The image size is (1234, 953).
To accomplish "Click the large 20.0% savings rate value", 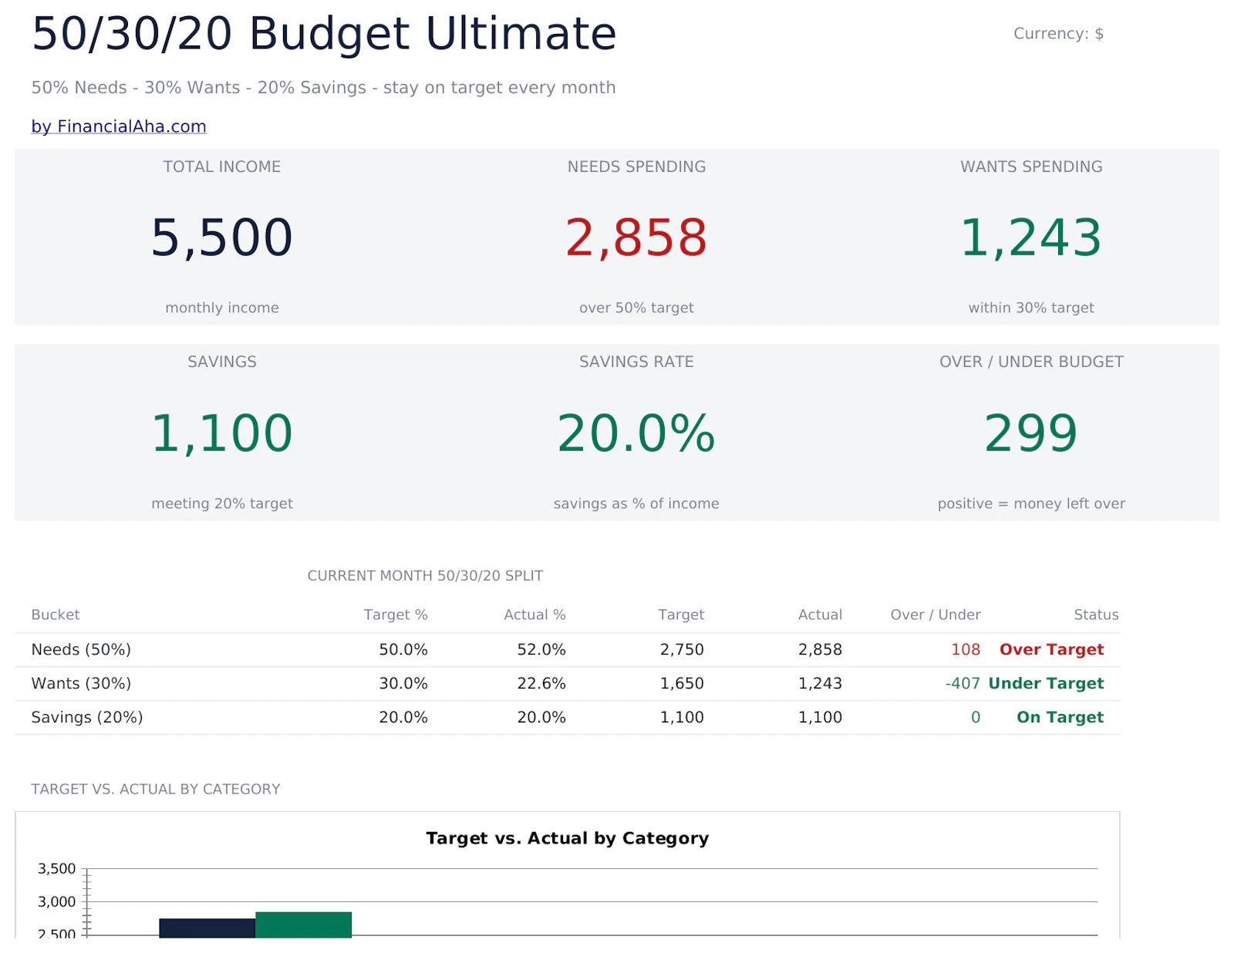I will click(636, 433).
